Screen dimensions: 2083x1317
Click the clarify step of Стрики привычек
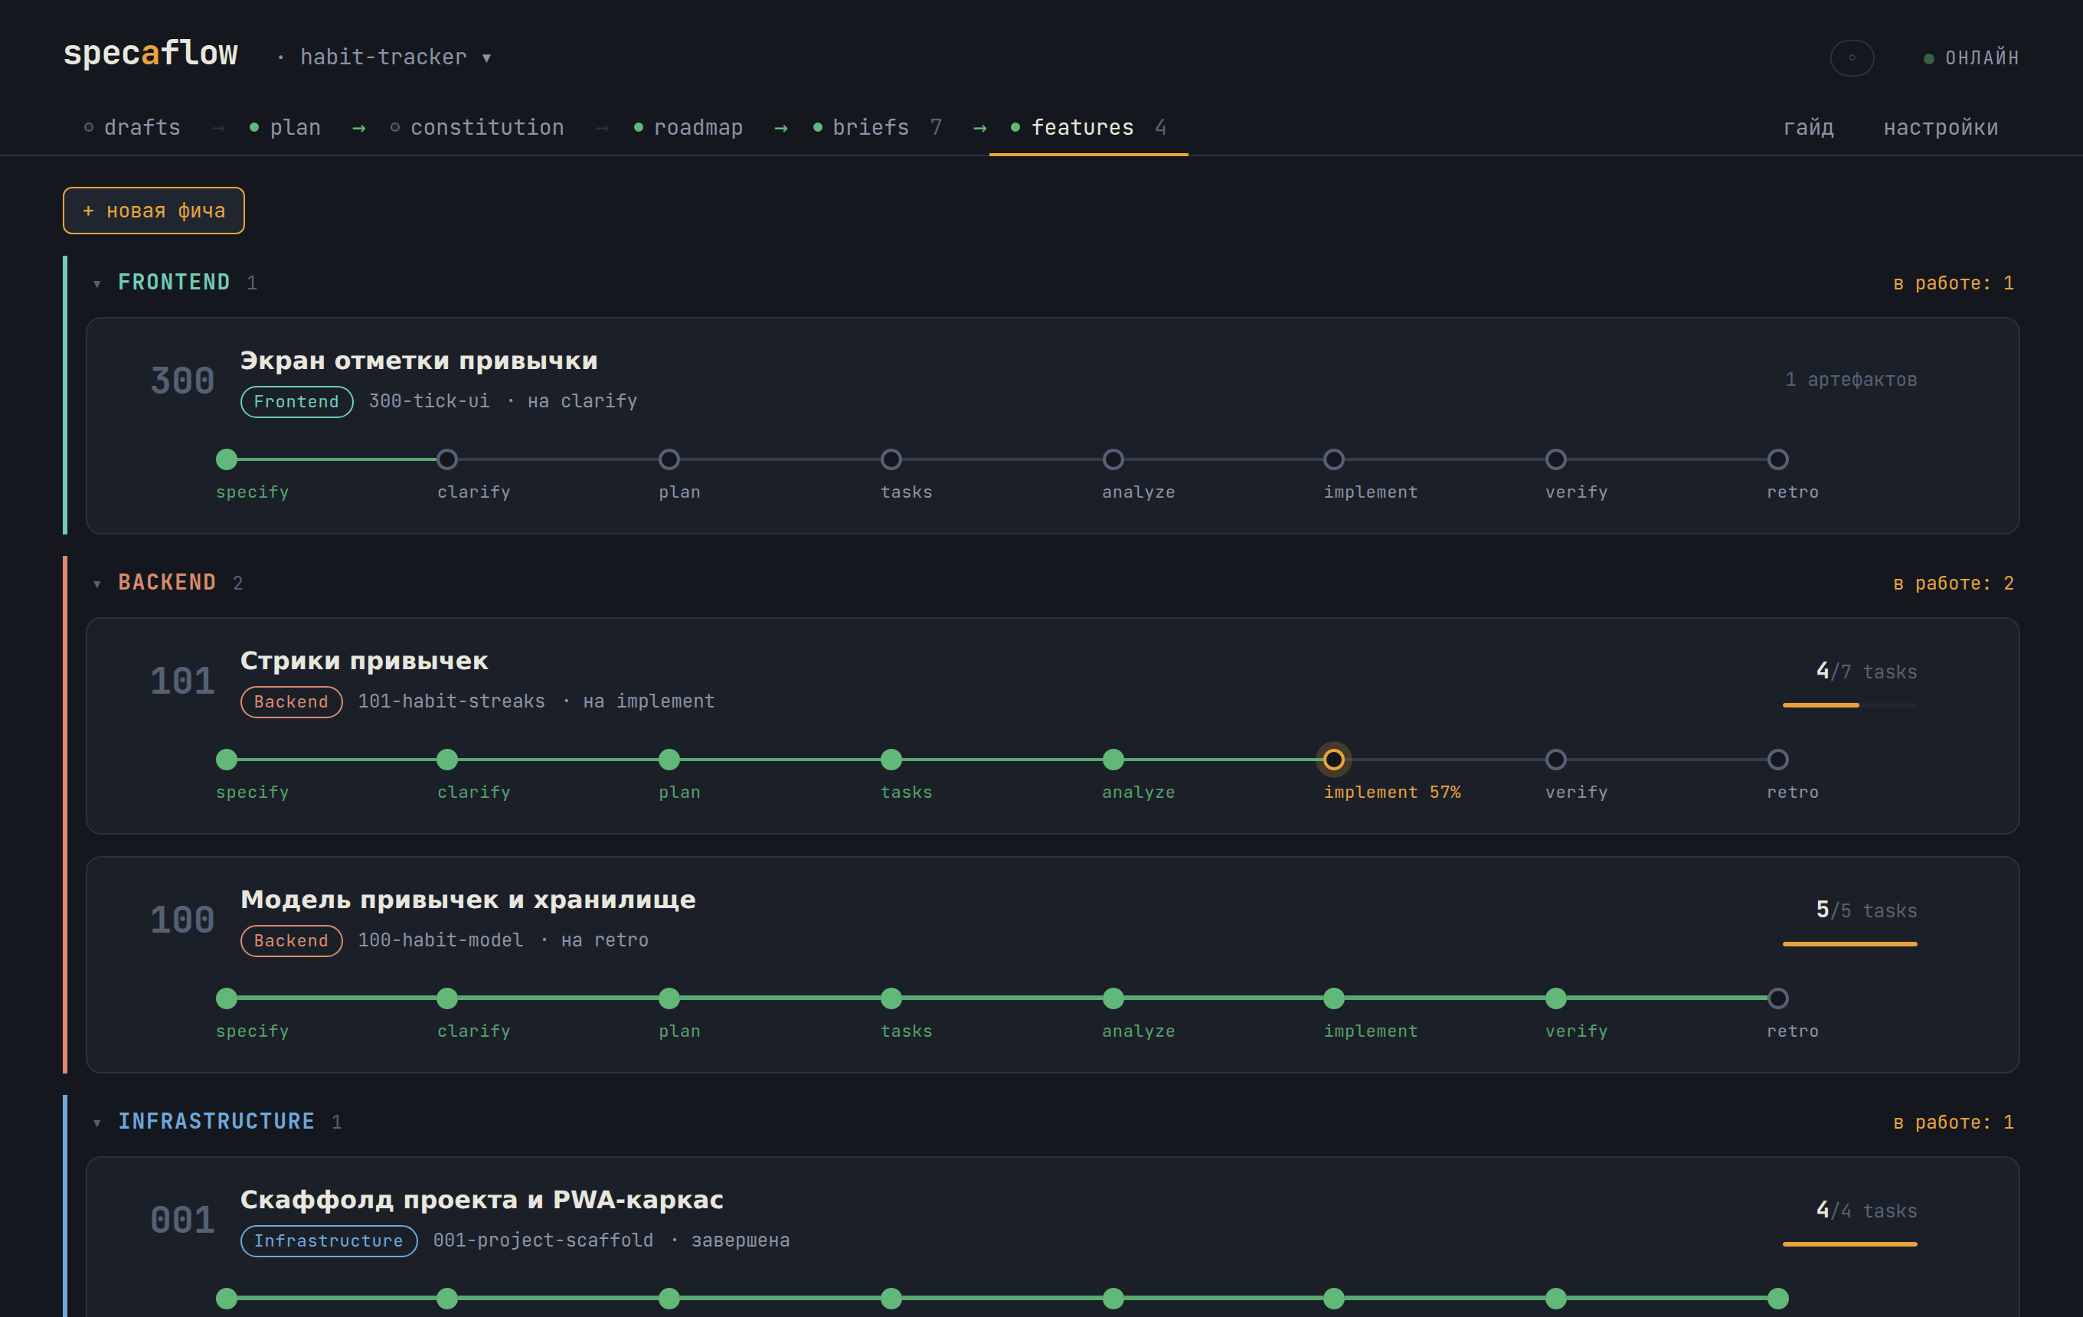point(447,760)
